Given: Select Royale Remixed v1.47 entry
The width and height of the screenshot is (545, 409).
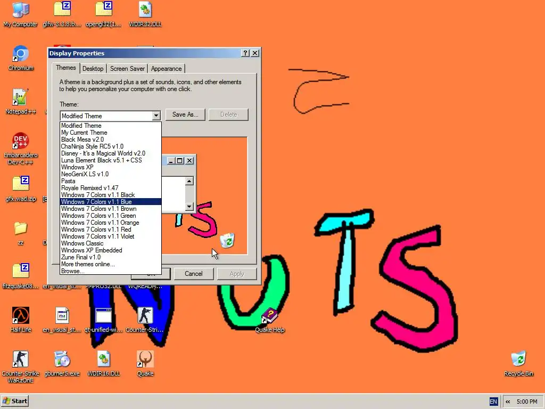Looking at the screenshot, I should [x=111, y=188].
